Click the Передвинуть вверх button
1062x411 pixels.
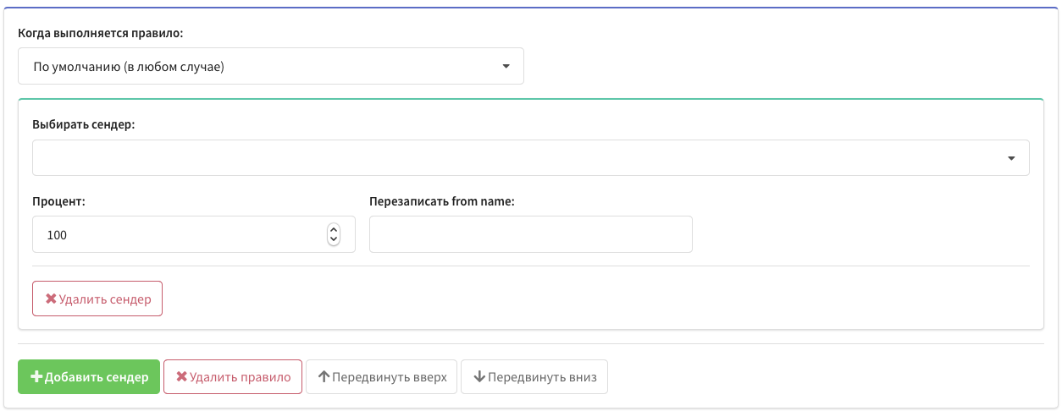pyautogui.click(x=382, y=377)
